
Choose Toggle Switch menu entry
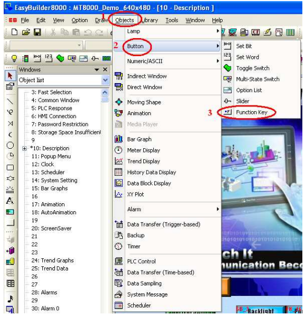coord(261,68)
